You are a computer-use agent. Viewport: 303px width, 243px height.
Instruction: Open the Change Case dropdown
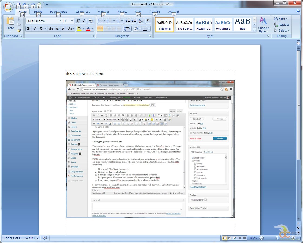[x=71, y=29]
